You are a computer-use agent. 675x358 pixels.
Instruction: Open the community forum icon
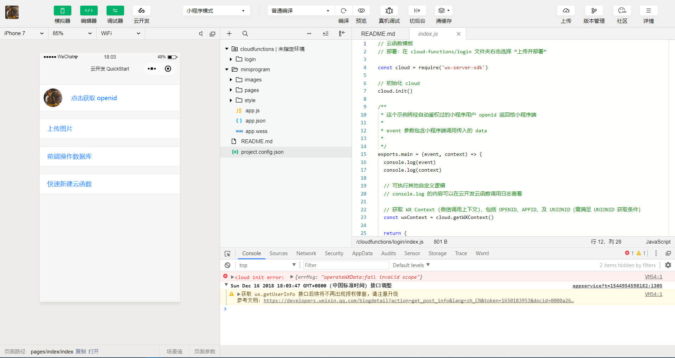click(622, 11)
